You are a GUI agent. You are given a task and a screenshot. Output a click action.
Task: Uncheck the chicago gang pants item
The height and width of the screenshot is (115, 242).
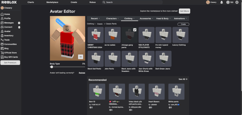[135, 30]
